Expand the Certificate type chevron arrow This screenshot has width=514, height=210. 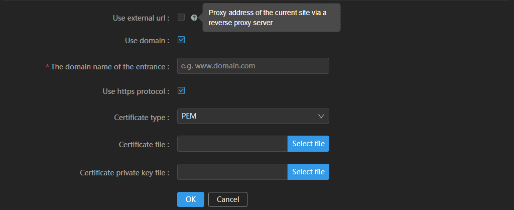(x=321, y=116)
